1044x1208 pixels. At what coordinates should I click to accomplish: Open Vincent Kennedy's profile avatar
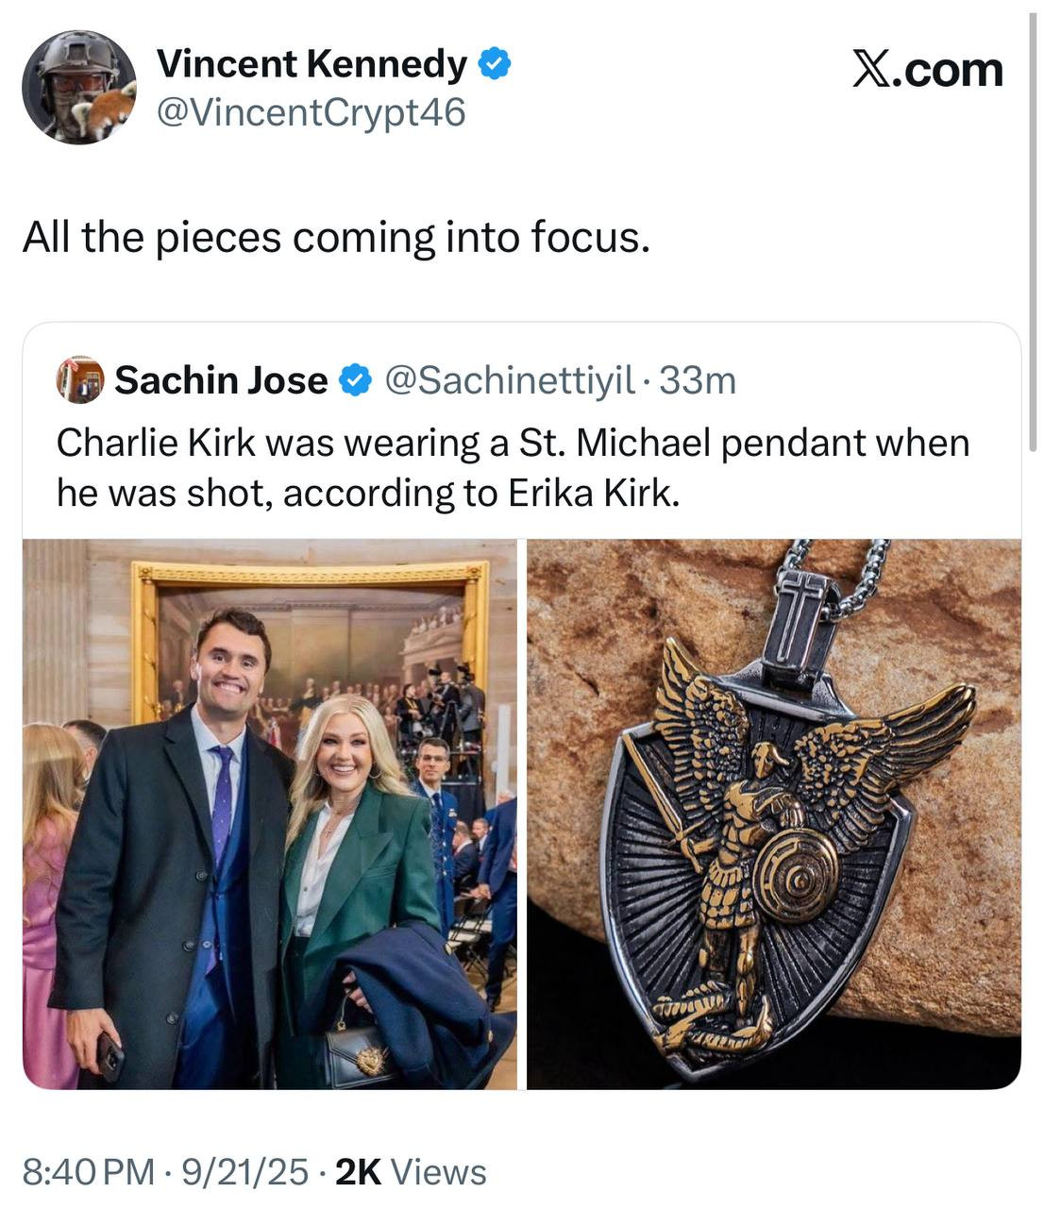coord(80,87)
